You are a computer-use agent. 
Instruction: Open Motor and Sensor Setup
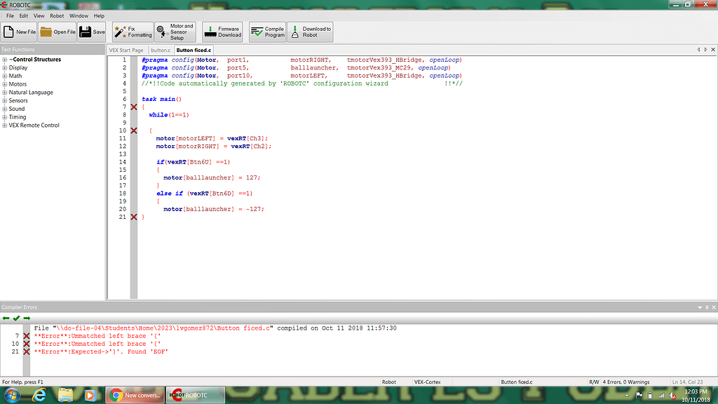[x=175, y=32]
